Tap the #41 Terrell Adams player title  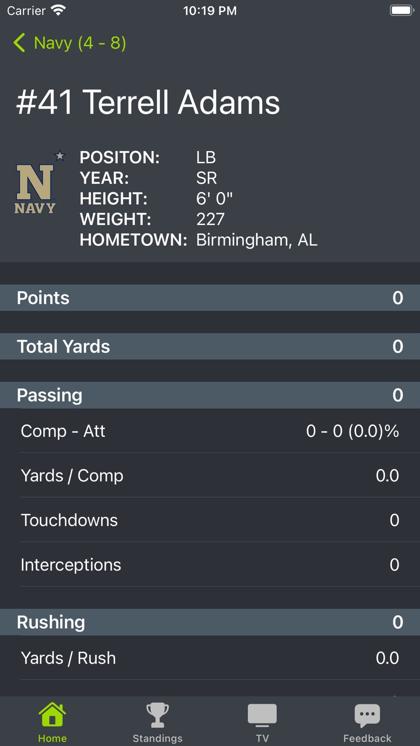(148, 102)
